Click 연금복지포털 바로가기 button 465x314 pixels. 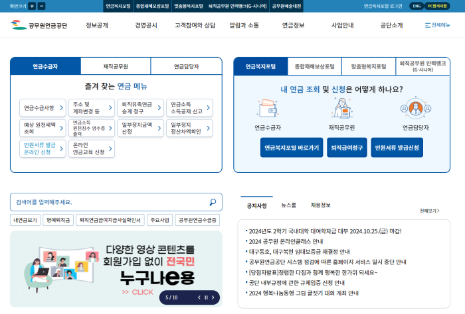click(292, 148)
